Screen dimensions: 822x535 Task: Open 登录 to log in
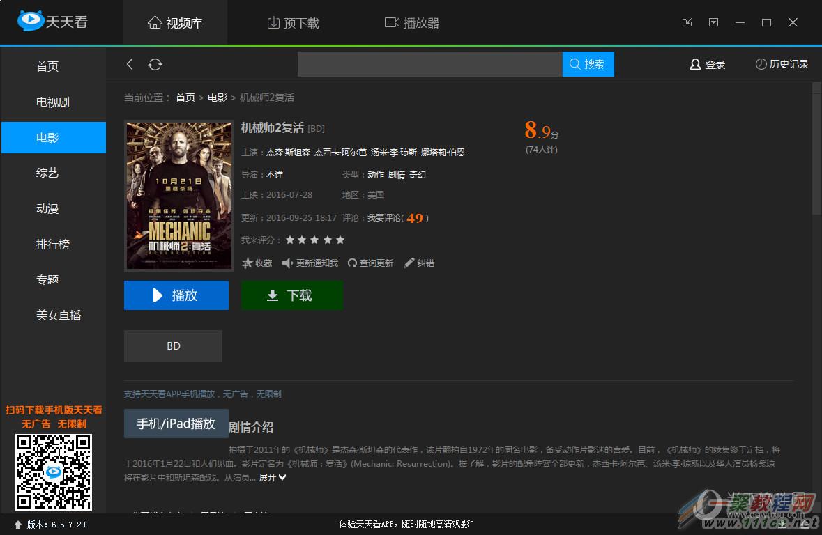point(708,65)
